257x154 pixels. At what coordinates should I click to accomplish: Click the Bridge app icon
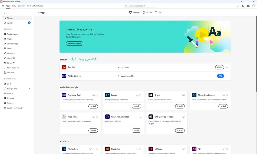151,95
